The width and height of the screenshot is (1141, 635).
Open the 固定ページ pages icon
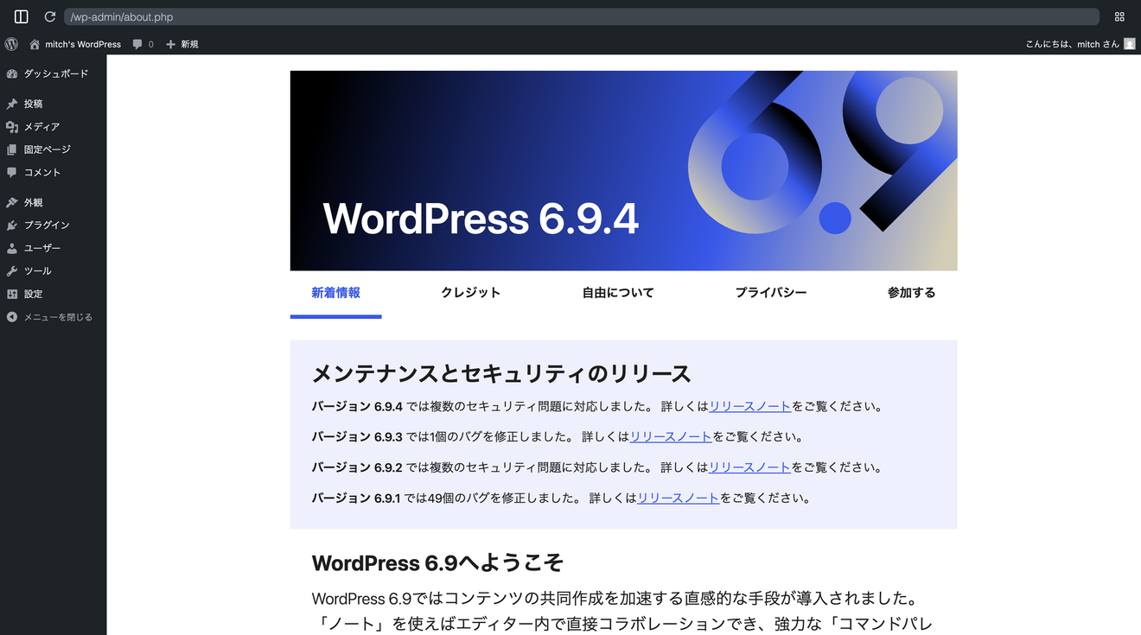(10, 149)
